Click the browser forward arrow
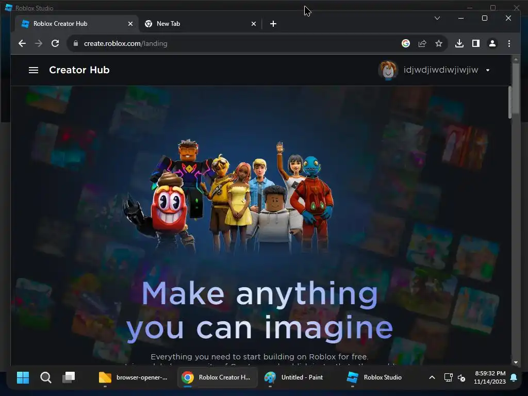The image size is (528, 396). [x=39, y=43]
